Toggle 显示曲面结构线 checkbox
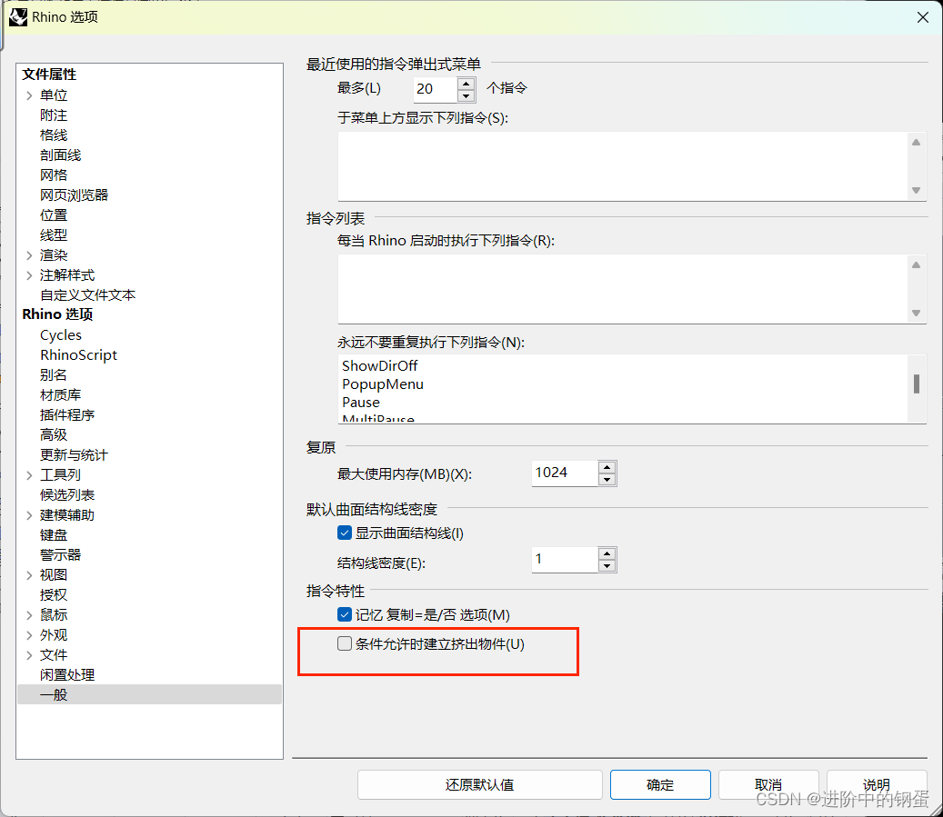 pyautogui.click(x=345, y=533)
